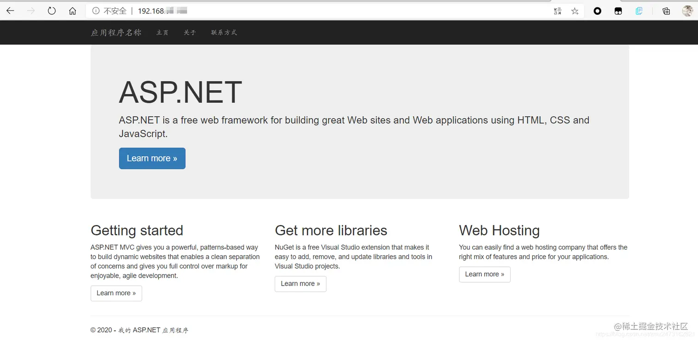Click the 不安全 label in address bar
Image resolution: width=698 pixels, height=341 pixels.
(x=115, y=11)
